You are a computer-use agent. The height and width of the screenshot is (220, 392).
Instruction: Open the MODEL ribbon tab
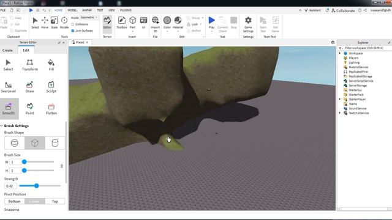(x=72, y=10)
